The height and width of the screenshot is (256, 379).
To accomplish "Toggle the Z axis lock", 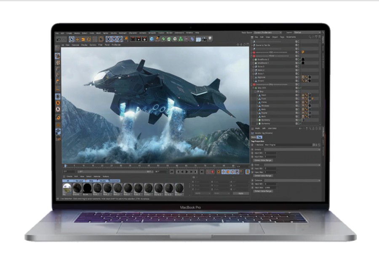I will pos(120,39).
